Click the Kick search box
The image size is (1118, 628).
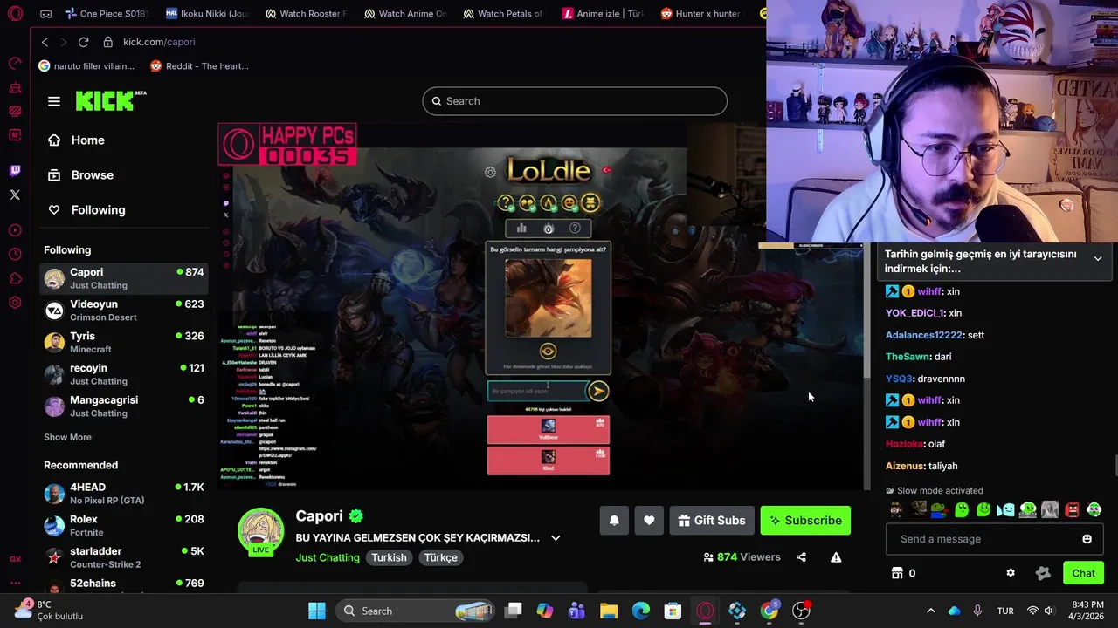tap(575, 101)
